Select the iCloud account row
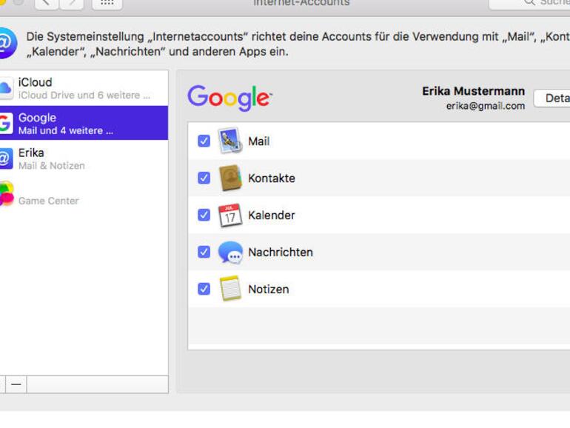The height and width of the screenshot is (428, 570). [x=84, y=88]
